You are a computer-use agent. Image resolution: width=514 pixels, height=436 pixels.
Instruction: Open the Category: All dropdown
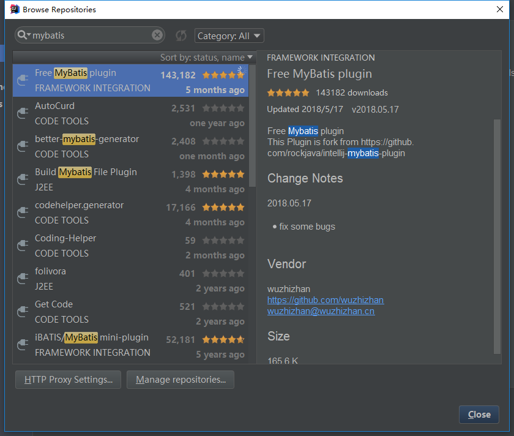229,36
